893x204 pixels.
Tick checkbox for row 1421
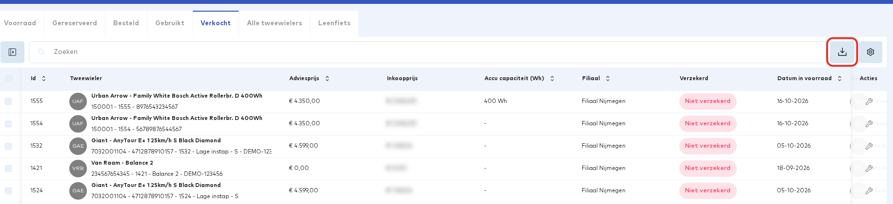(x=8, y=169)
